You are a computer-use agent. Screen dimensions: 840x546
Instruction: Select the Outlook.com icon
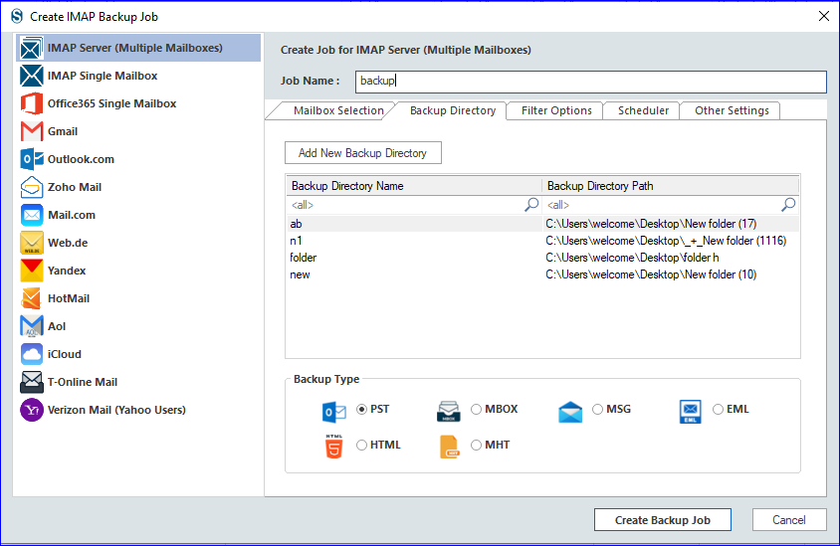pos(31,159)
